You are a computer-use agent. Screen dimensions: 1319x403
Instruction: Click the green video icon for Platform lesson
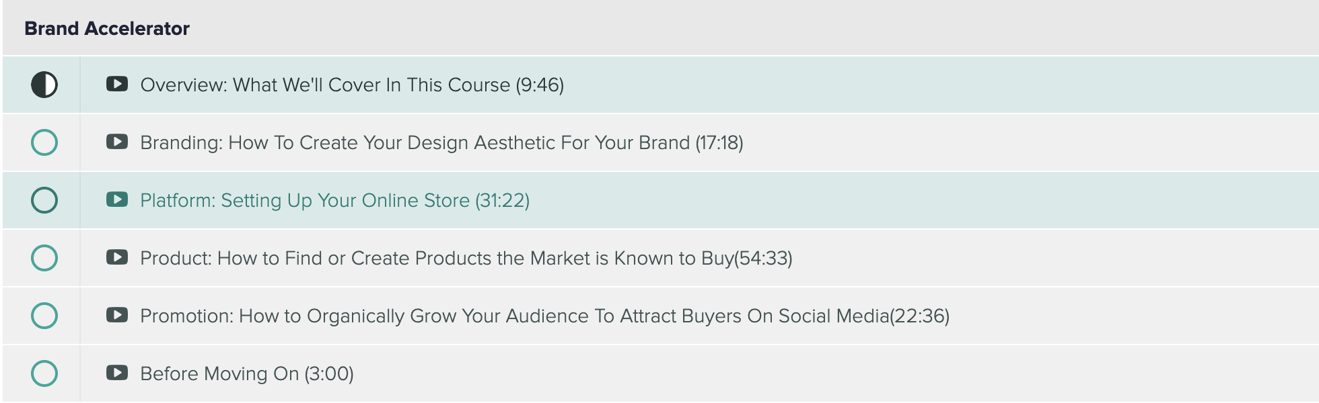(x=117, y=199)
